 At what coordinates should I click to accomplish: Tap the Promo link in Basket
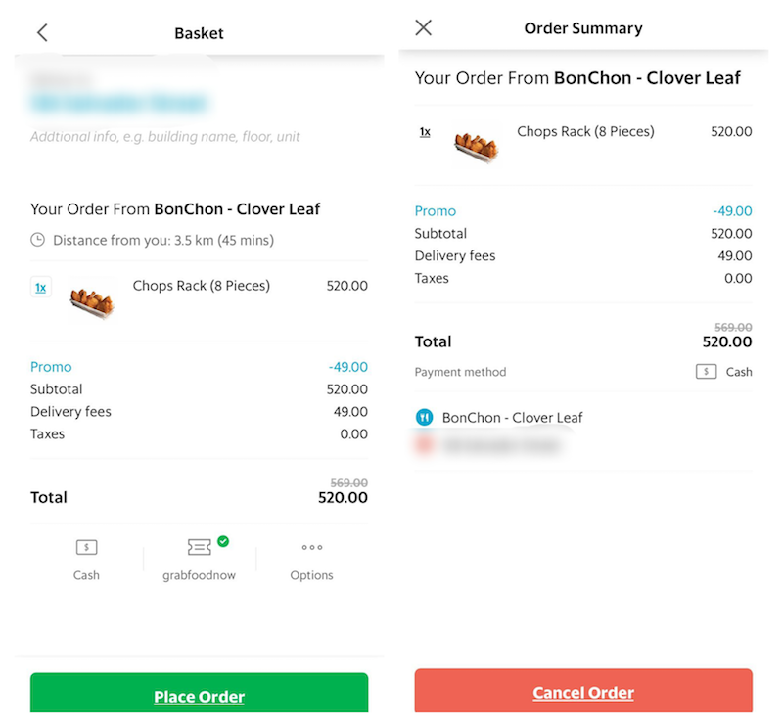[x=51, y=367]
